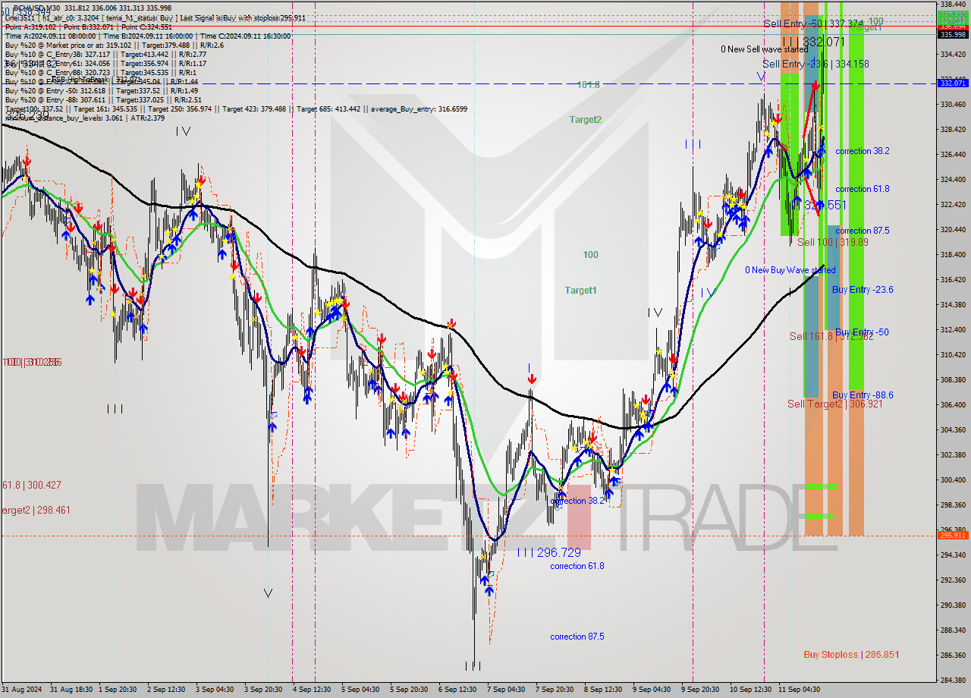Click the 'Sell Entry -23.6 | 334.158' label
Viewport: 971px width, 698px height.
coord(815,64)
